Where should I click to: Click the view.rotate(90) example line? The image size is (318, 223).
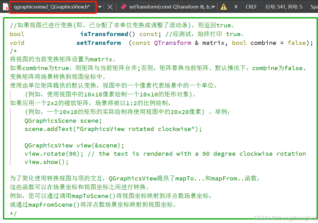[165, 154]
